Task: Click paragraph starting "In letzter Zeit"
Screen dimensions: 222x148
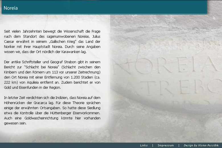Action: (52, 110)
